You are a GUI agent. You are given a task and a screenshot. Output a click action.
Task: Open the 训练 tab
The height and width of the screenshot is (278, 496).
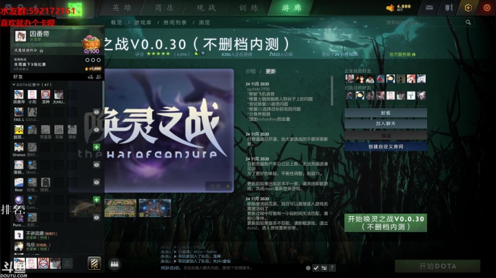[x=249, y=8]
